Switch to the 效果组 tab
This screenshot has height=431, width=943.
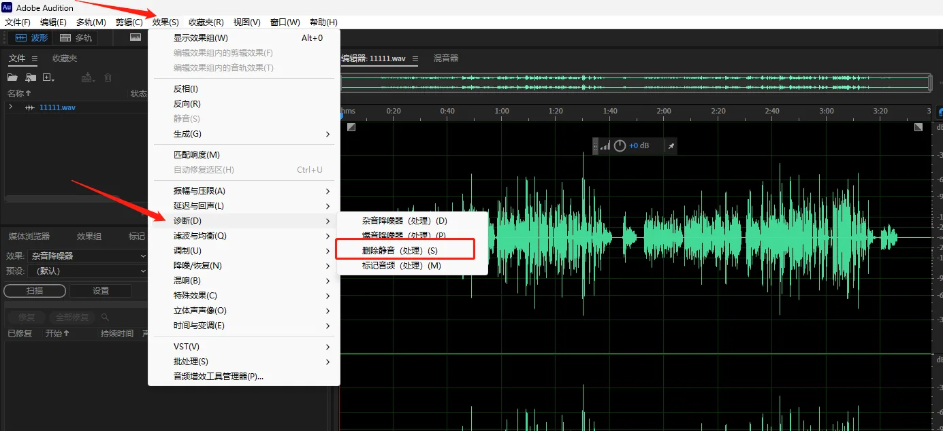(89, 236)
